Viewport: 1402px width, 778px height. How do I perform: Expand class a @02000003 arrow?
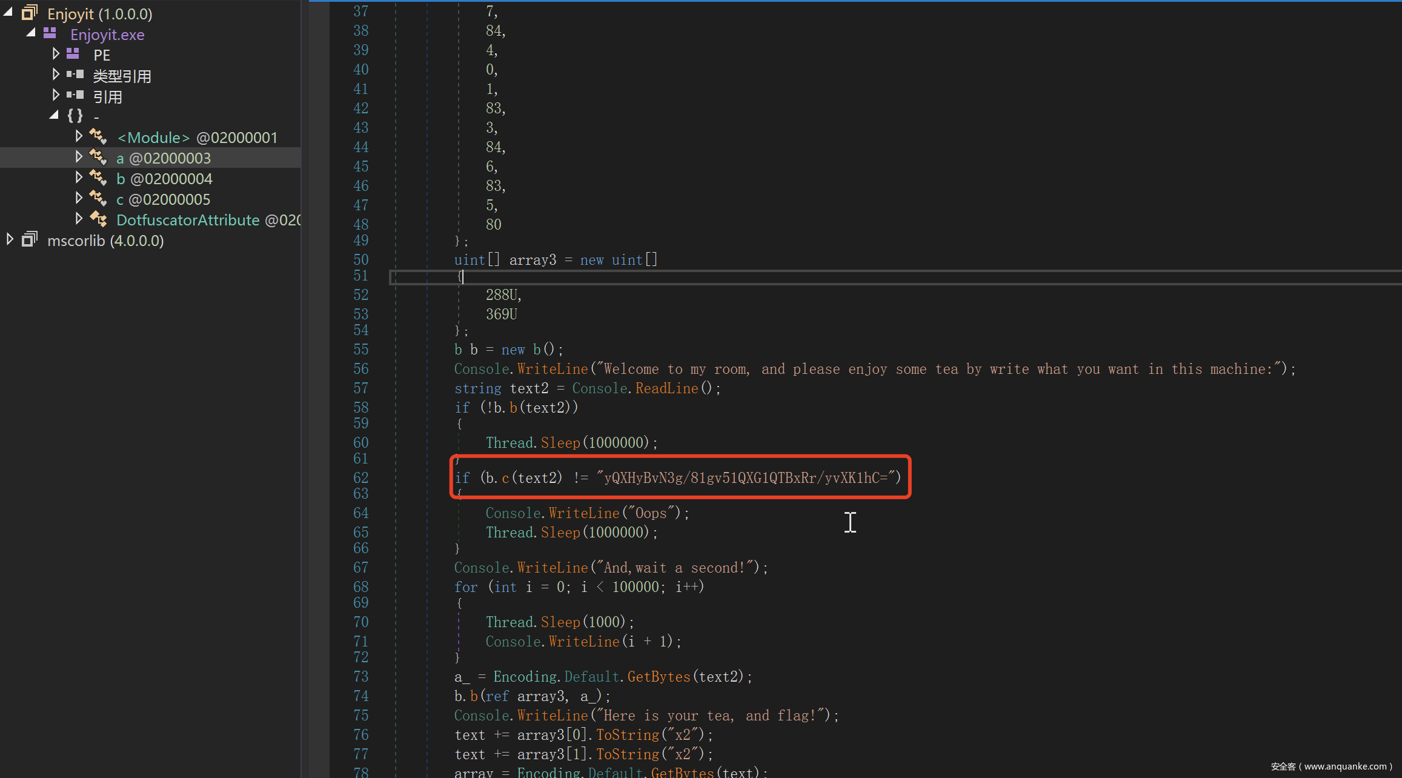(x=78, y=157)
